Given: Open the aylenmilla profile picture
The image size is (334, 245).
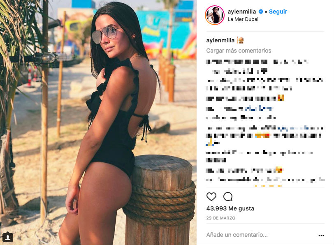Looking at the screenshot, I should pos(215,15).
